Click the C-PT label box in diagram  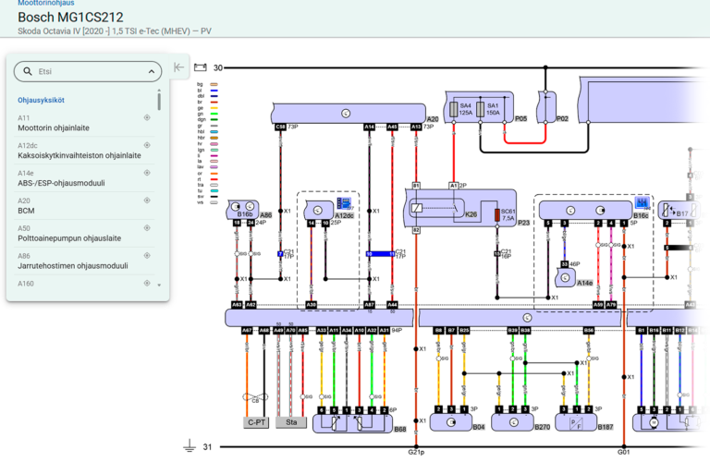256,422
